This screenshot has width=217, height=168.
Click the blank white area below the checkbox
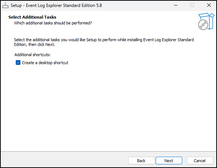108,108
